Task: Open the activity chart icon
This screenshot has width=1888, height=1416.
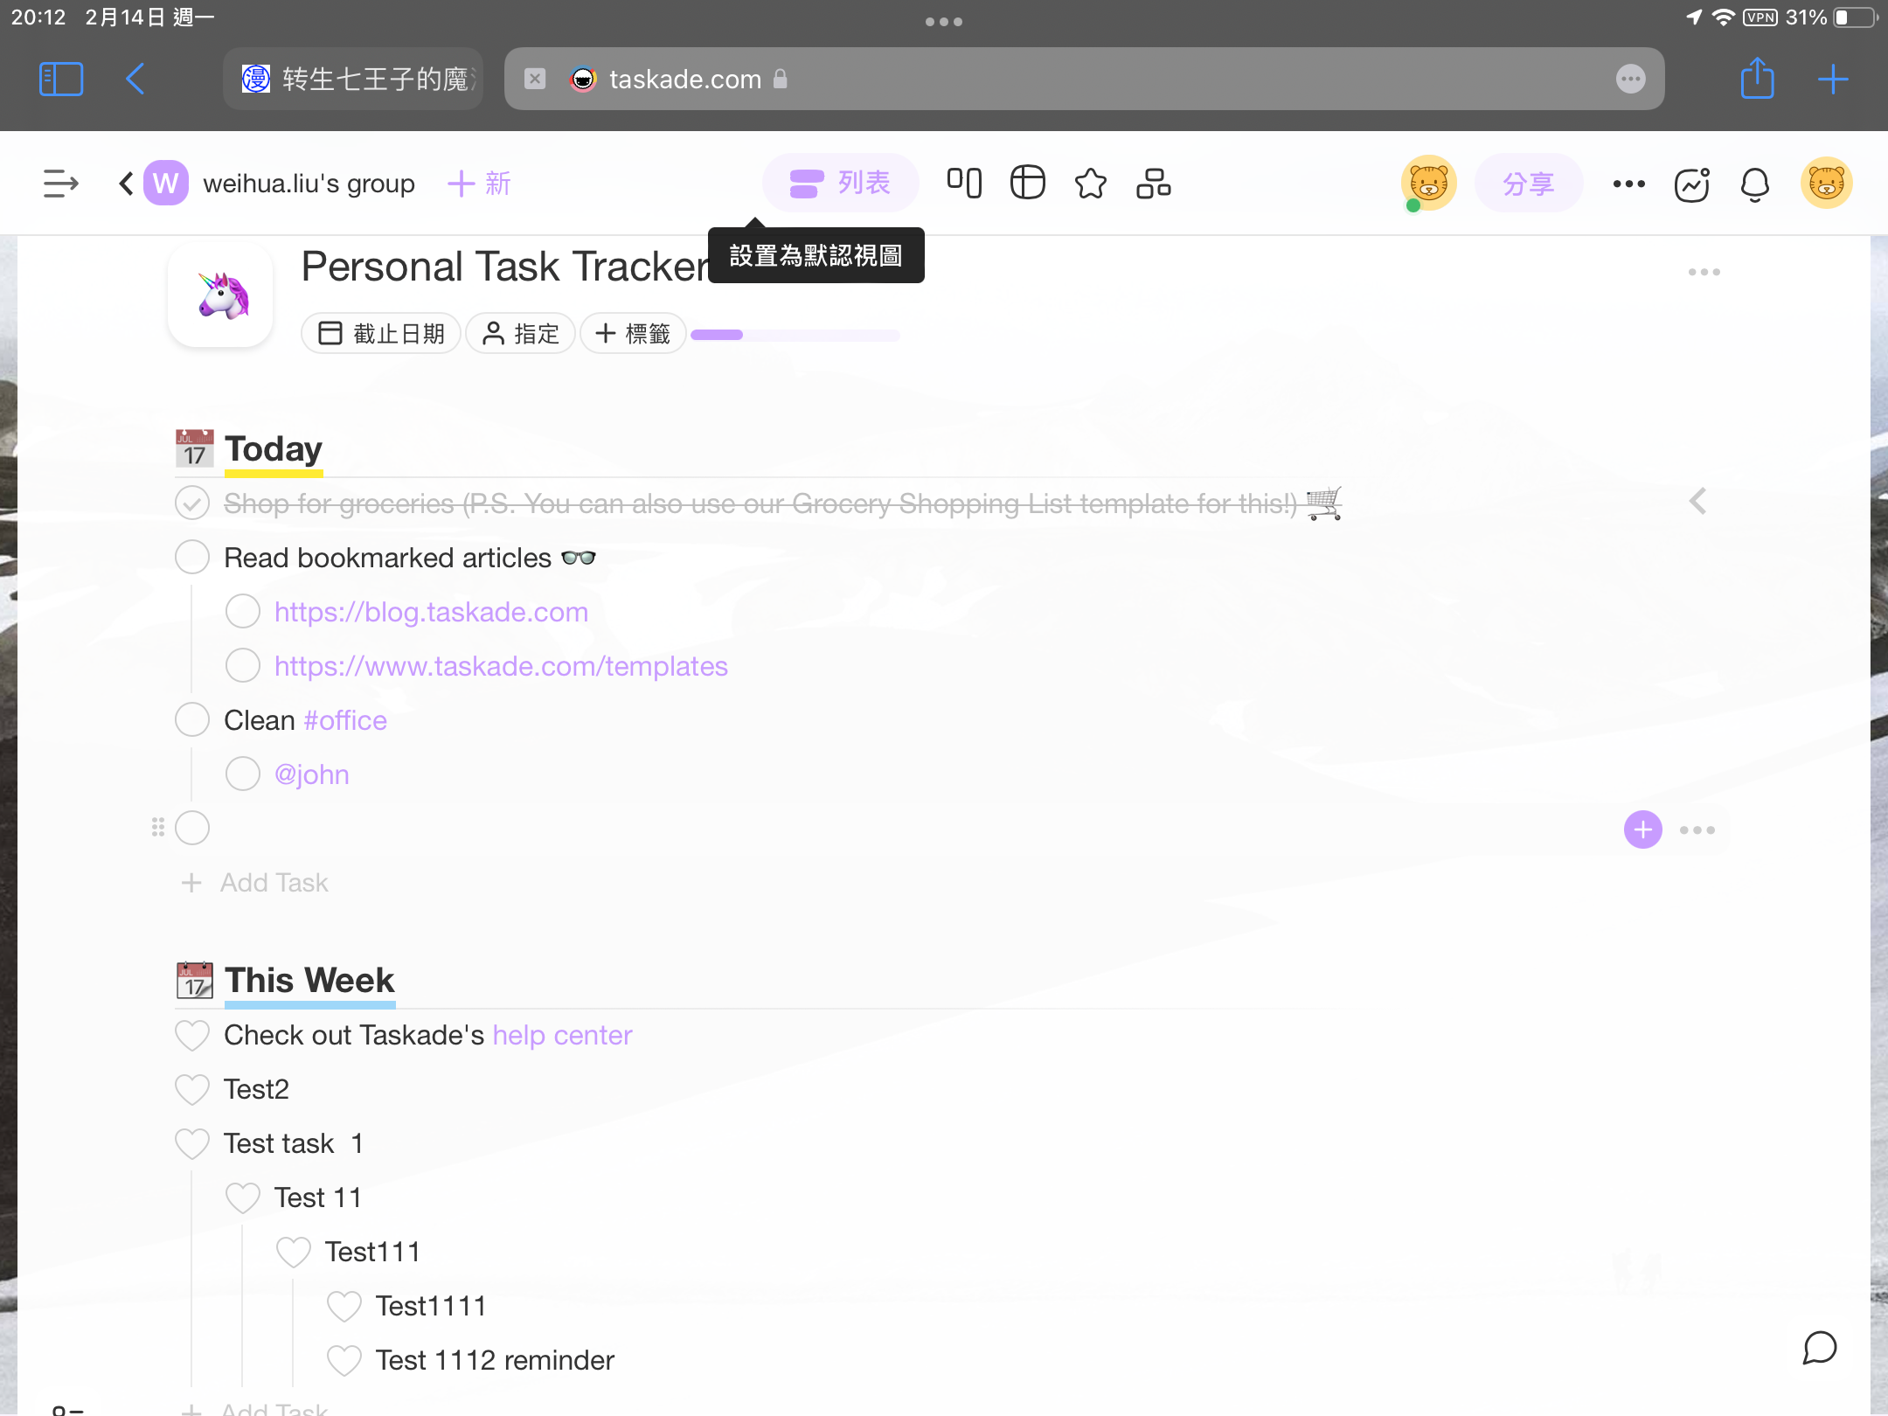Action: pyautogui.click(x=1692, y=184)
